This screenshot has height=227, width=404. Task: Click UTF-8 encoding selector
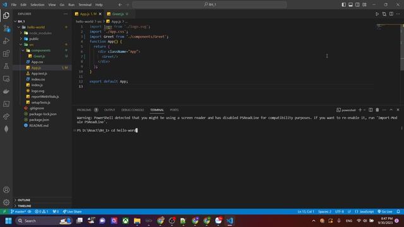click(340, 212)
